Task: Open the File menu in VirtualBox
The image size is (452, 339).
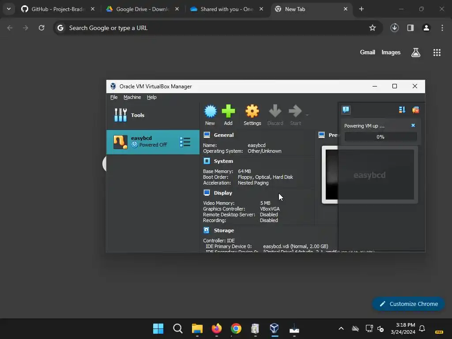Action: click(114, 97)
